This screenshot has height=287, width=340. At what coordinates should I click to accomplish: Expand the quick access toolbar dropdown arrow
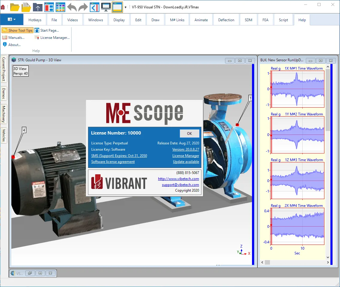125,7
